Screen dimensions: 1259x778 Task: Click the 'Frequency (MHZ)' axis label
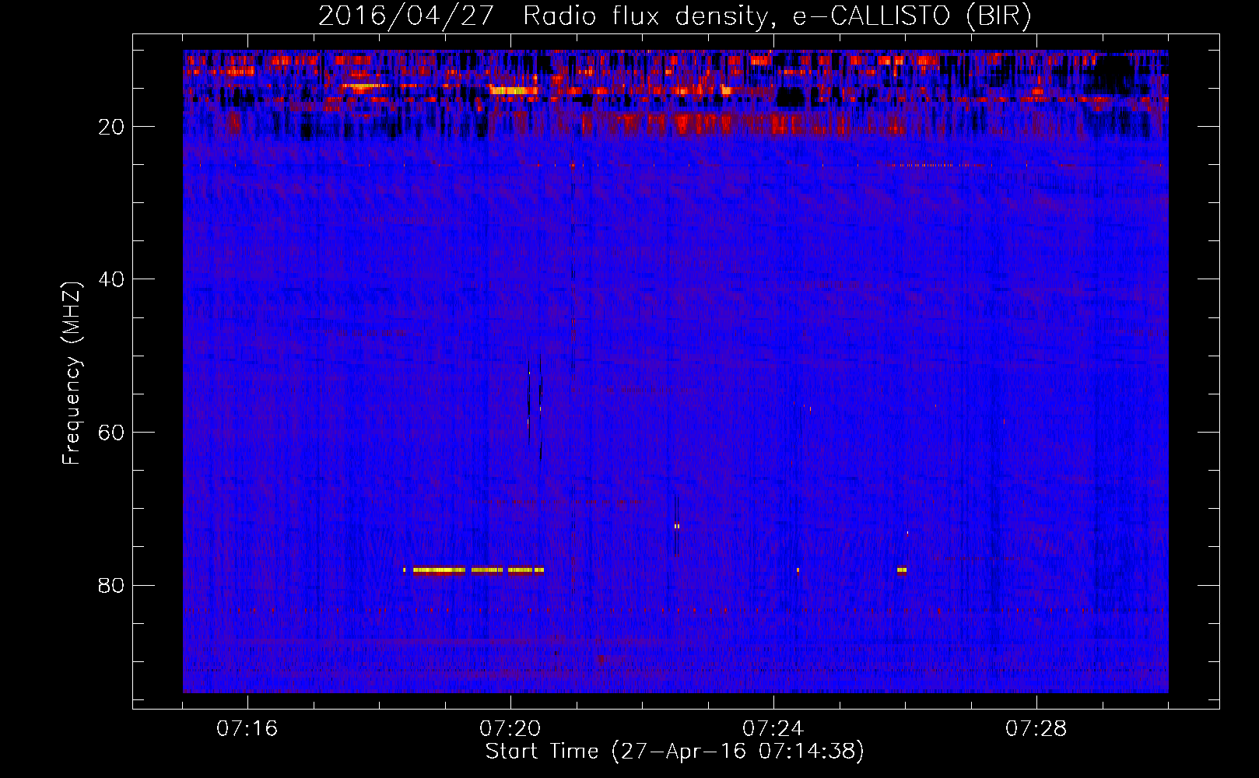point(72,373)
